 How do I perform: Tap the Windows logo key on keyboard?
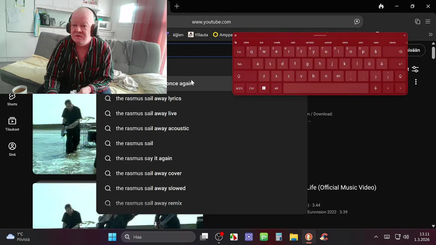tap(264, 88)
